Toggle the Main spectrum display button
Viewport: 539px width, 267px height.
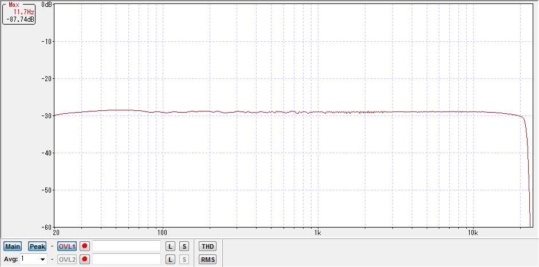(x=12, y=246)
